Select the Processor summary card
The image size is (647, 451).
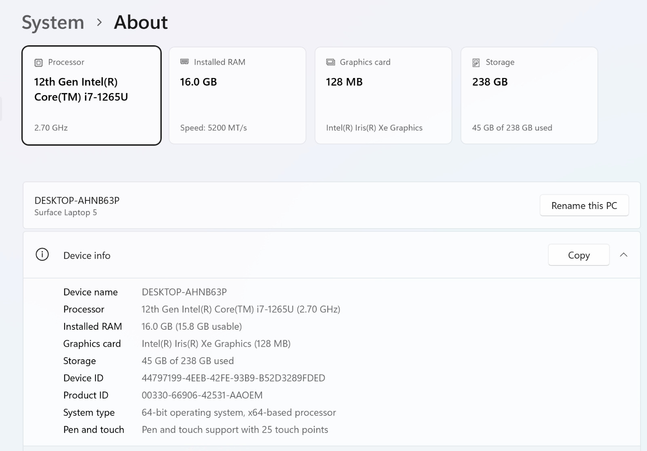pyautogui.click(x=91, y=95)
